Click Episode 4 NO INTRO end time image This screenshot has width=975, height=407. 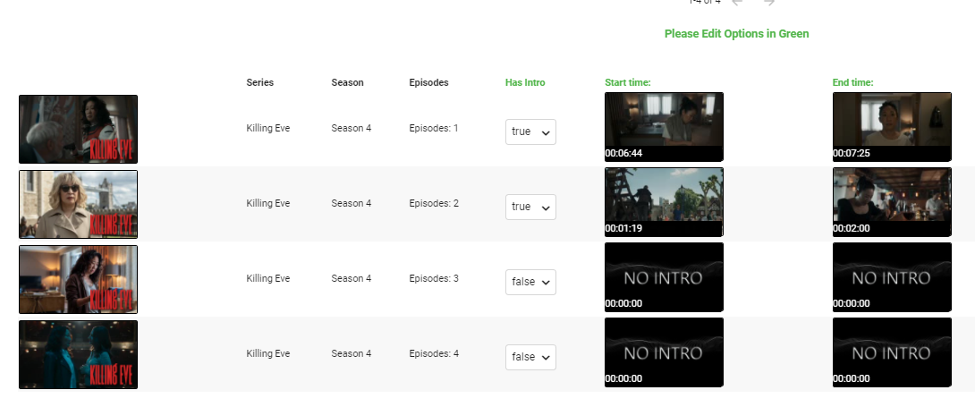pyautogui.click(x=892, y=352)
